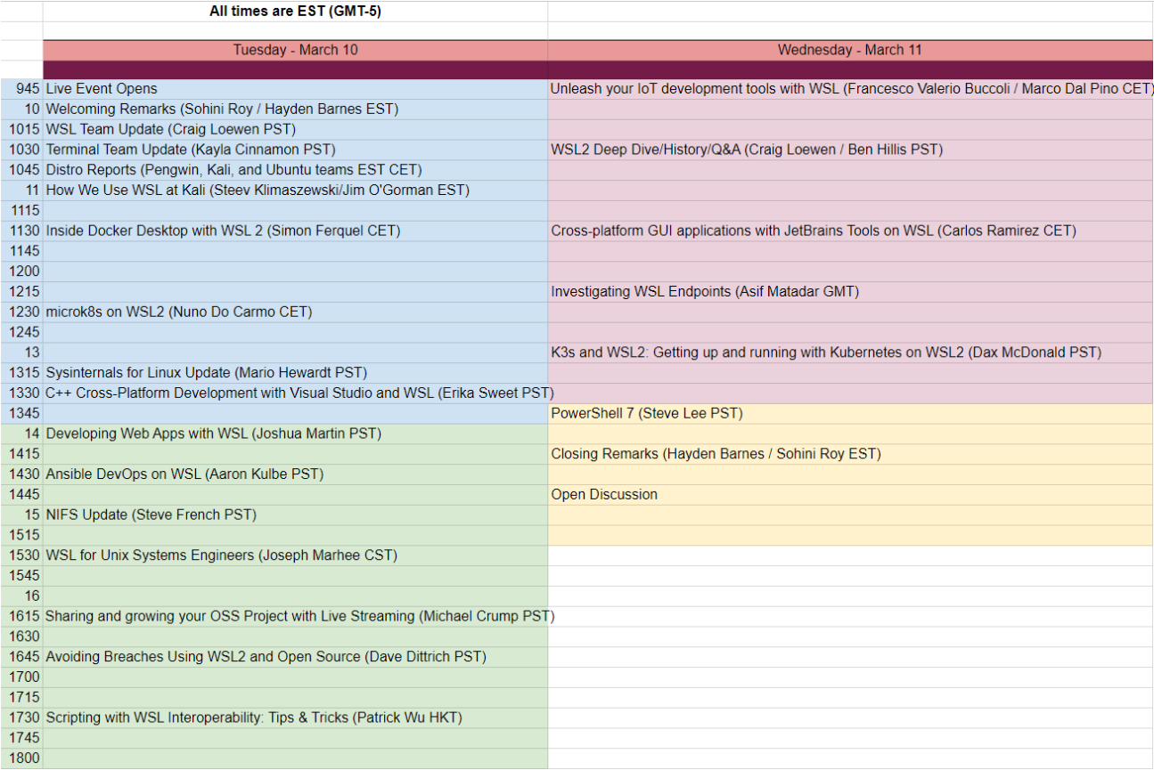Select the 1445 time cell
The height and width of the screenshot is (770, 1154).
21,495
